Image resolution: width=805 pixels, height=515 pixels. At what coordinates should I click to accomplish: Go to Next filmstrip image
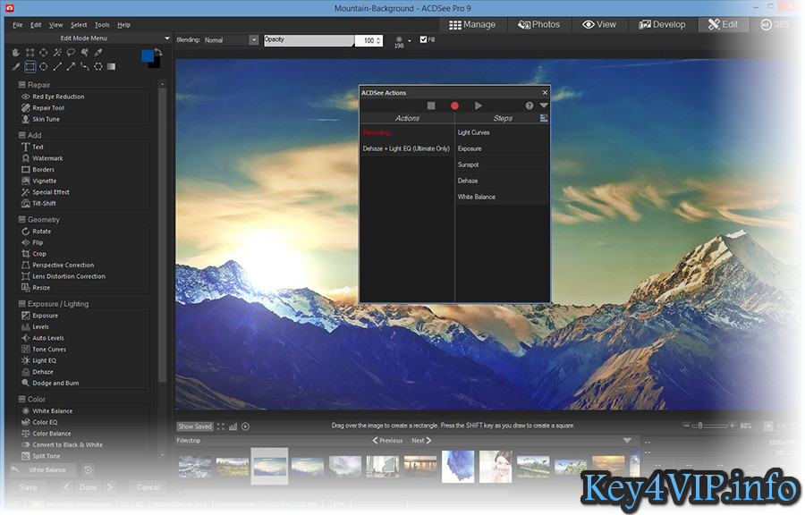[421, 441]
